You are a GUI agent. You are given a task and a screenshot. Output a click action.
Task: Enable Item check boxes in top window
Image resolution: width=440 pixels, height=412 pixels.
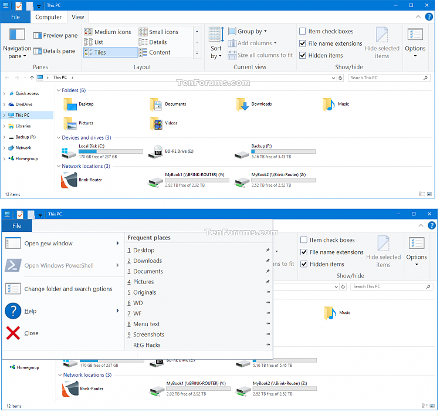click(x=303, y=31)
